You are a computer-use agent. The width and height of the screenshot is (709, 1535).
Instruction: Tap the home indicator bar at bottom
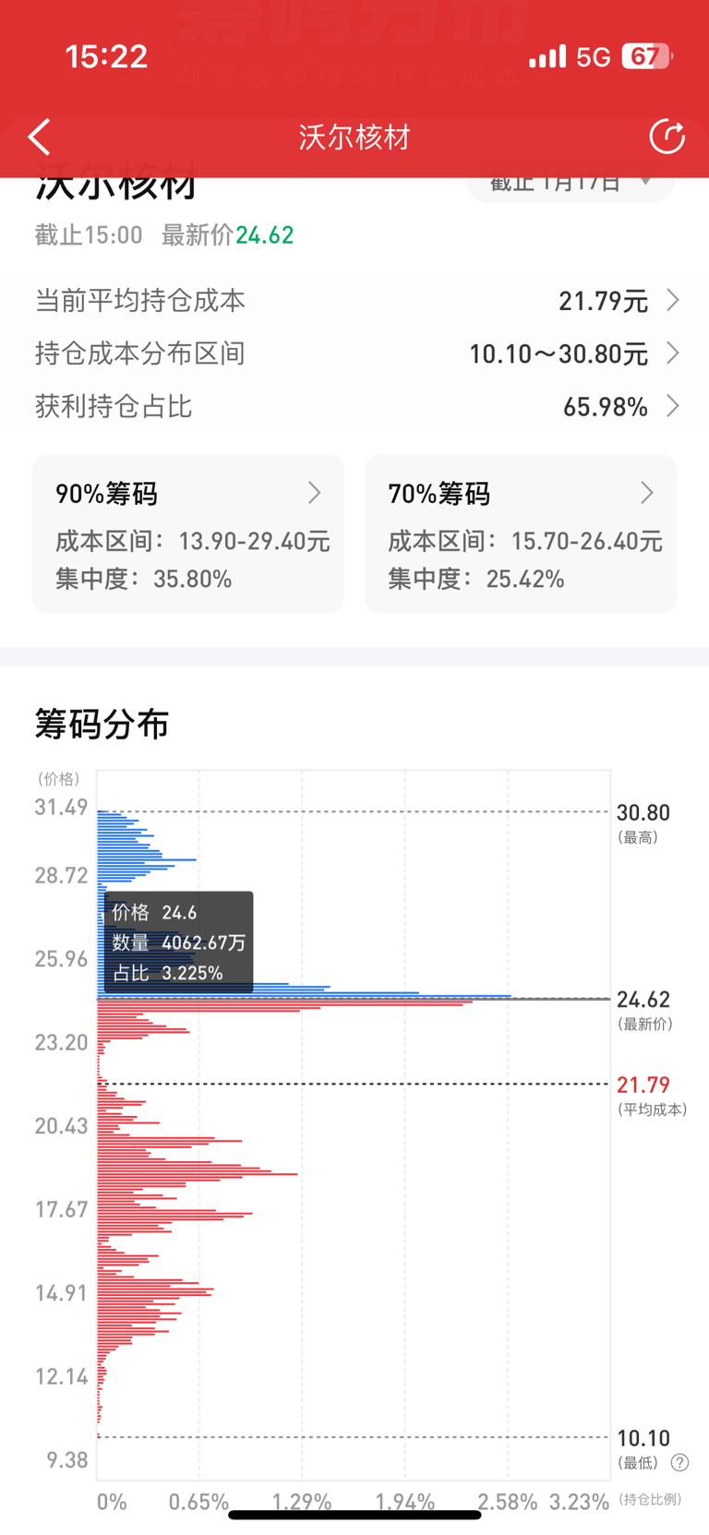354,1515
